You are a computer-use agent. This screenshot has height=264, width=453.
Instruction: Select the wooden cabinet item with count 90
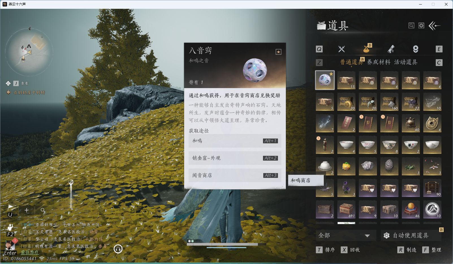click(432, 188)
